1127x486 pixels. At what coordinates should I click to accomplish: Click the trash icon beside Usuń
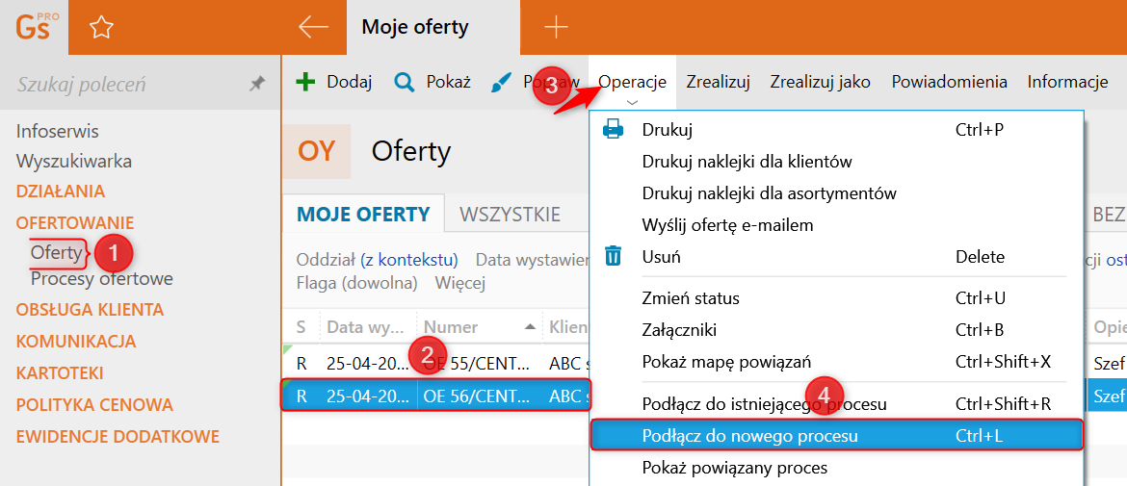[x=613, y=256]
